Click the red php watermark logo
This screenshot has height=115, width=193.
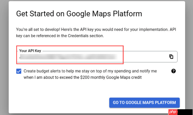tap(173, 112)
